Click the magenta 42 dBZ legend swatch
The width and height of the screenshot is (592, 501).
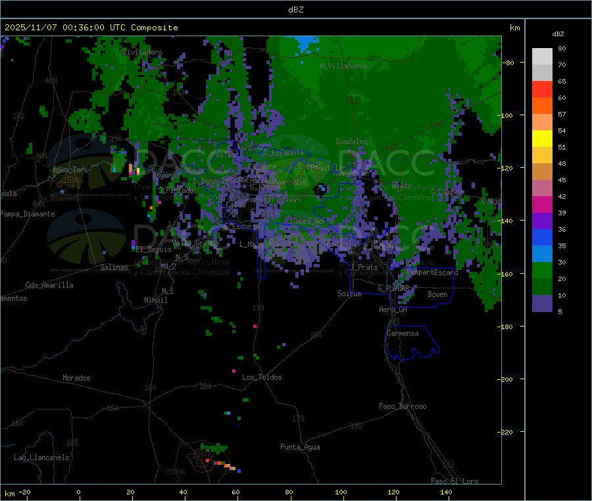(542, 204)
